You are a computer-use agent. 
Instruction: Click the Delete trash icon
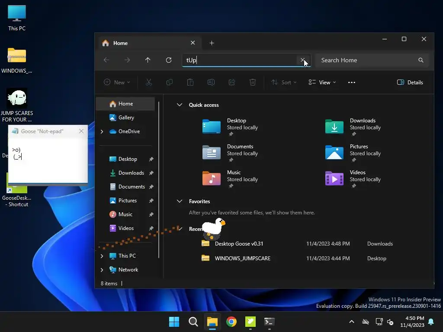click(253, 83)
